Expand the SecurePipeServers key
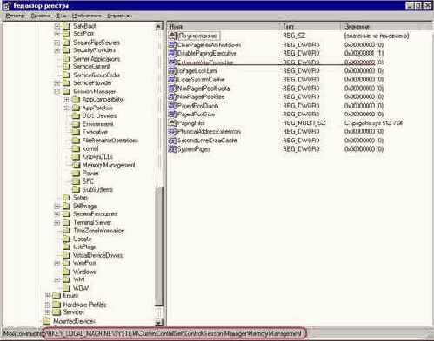 (x=57, y=43)
